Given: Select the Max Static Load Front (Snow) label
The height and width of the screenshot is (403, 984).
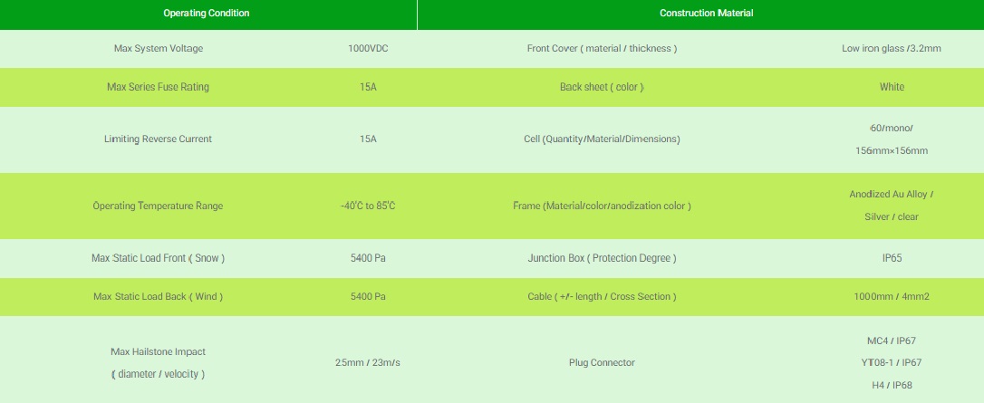Looking at the screenshot, I should point(158,258).
